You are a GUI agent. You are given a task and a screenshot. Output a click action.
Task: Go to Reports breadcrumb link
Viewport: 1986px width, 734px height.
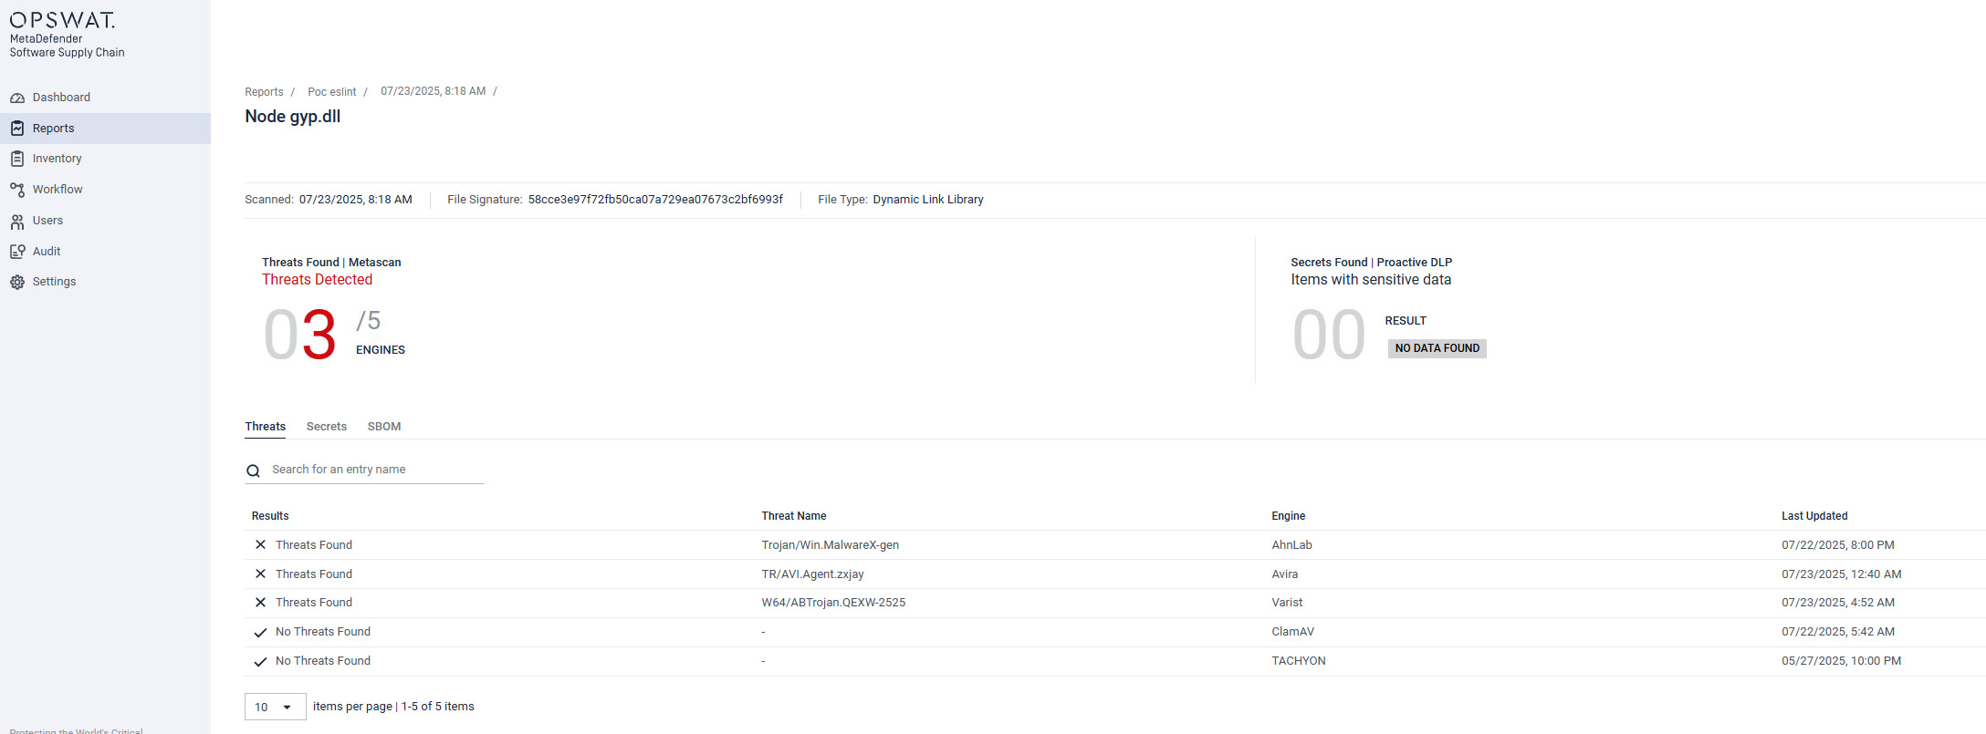[264, 92]
